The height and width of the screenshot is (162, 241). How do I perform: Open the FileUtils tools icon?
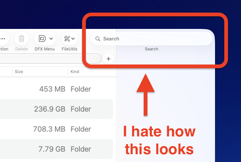point(67,39)
